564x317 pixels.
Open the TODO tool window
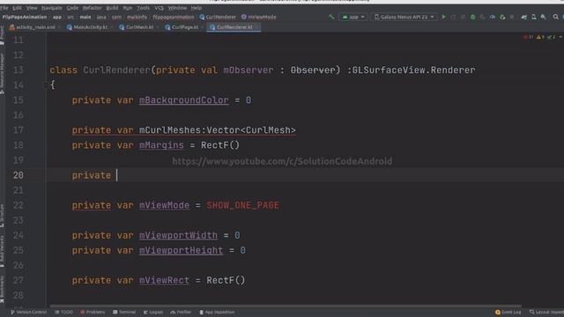click(63, 312)
